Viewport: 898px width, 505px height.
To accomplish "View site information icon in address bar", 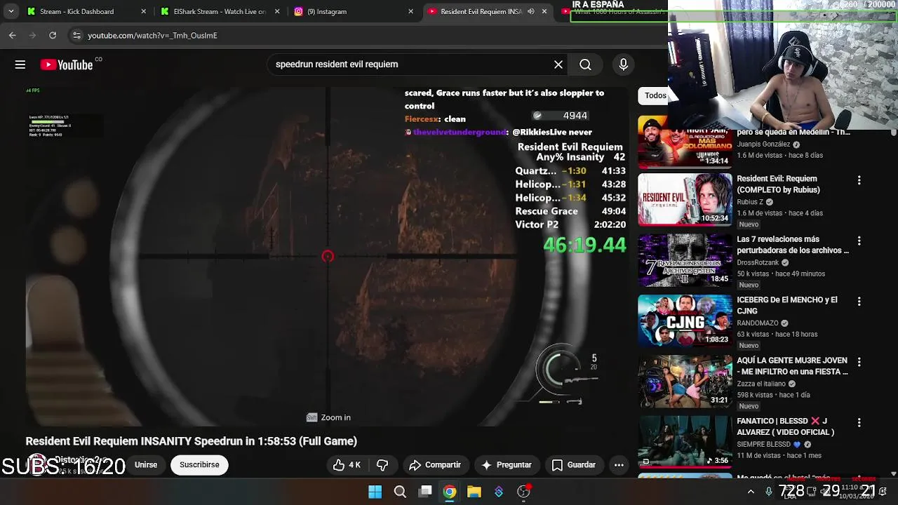I will click(x=76, y=35).
